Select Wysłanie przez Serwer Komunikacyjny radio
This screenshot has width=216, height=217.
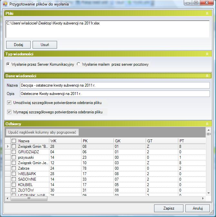(x=8, y=64)
